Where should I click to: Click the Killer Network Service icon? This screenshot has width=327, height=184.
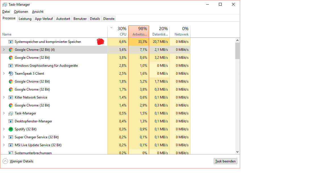tap(11, 97)
